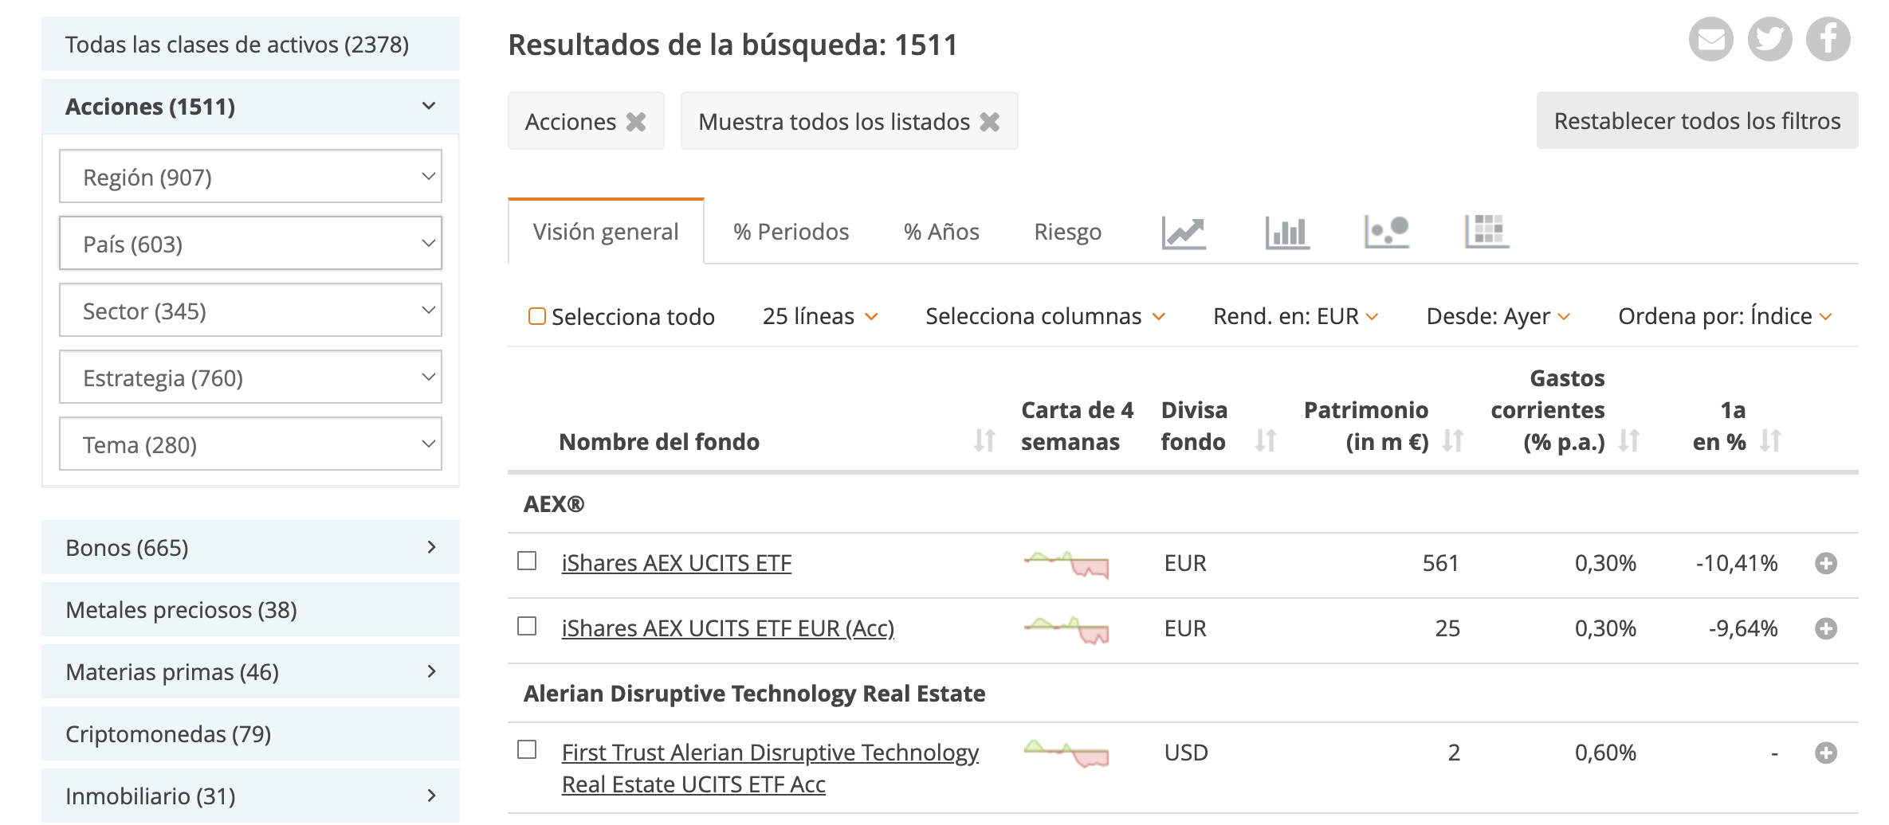Switch to the % Periodos tab
The width and height of the screenshot is (1889, 825).
coord(791,232)
